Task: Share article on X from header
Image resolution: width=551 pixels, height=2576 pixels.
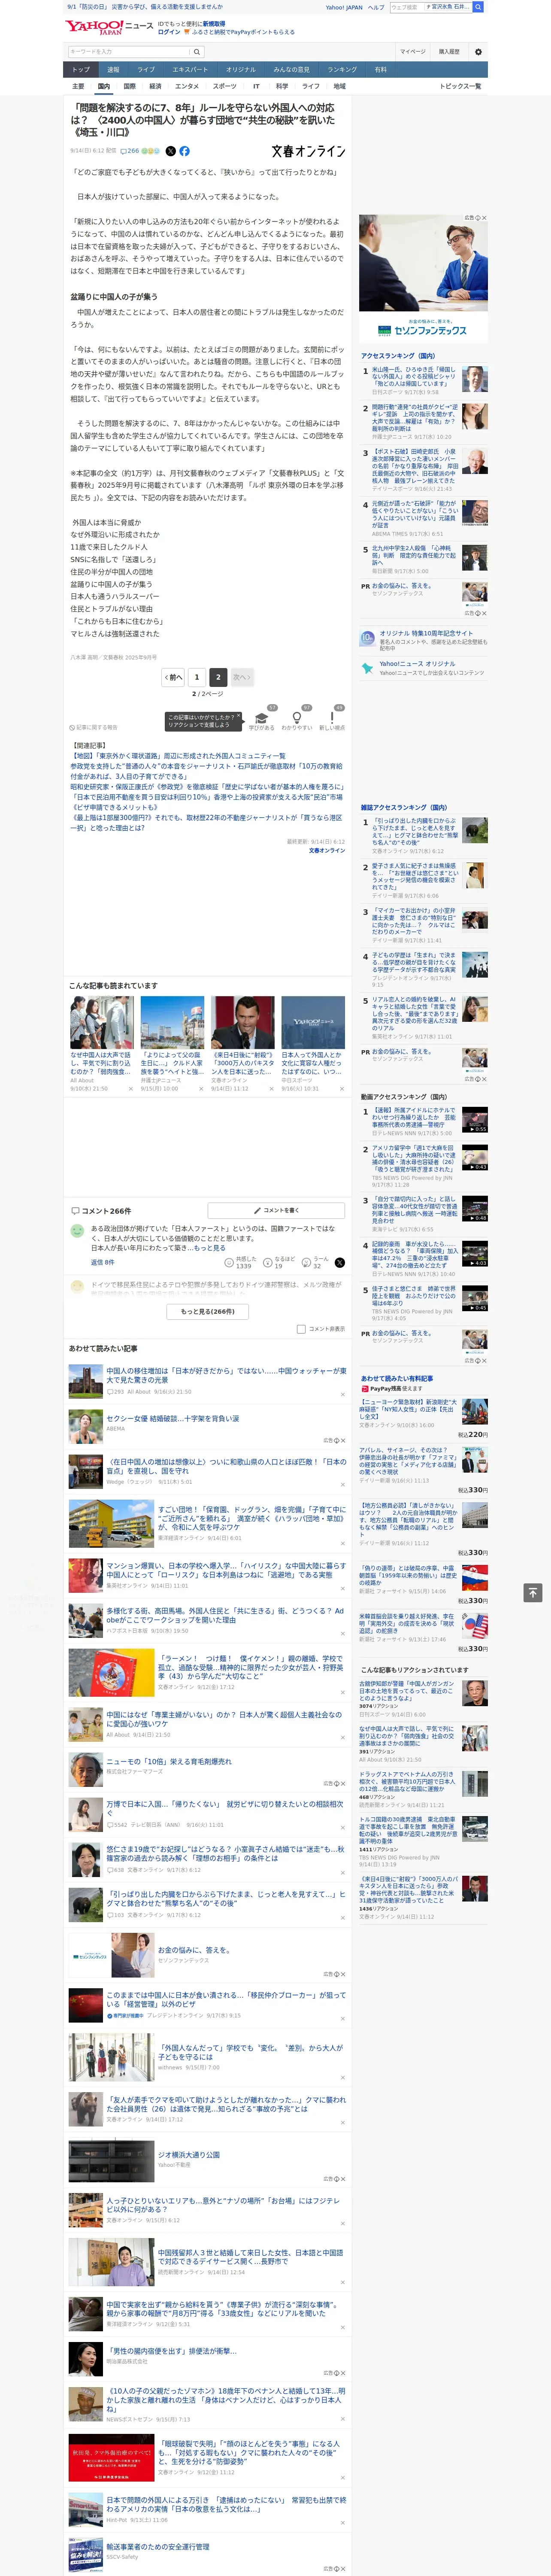Action: 170,151
